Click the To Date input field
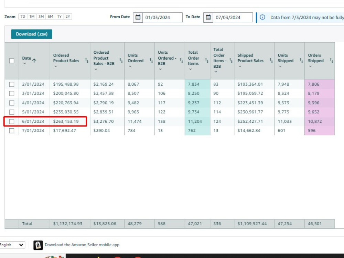This screenshot has width=344, height=258. click(x=233, y=17)
